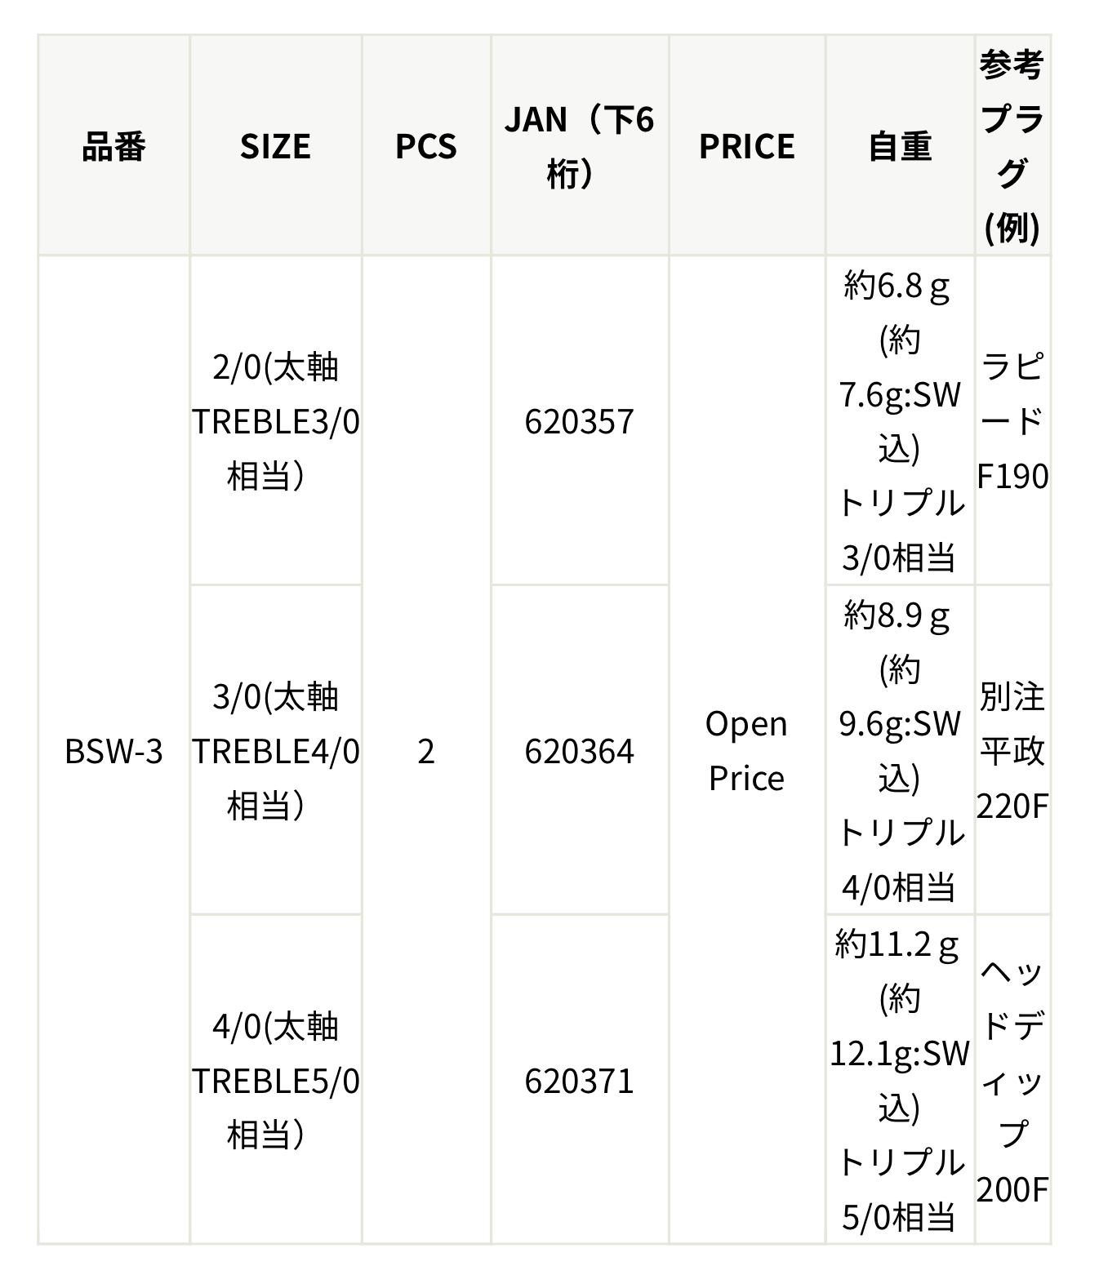The height and width of the screenshot is (1275, 1099).
Task: Click the 約11.2g weight cell
Action: pyautogui.click(x=900, y=1081)
